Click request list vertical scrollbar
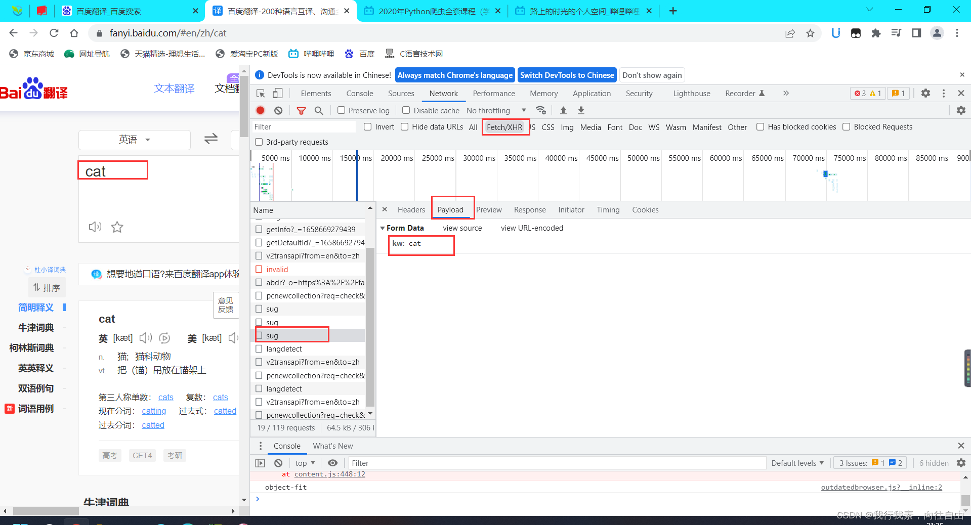The height and width of the screenshot is (525, 971). tap(370, 327)
